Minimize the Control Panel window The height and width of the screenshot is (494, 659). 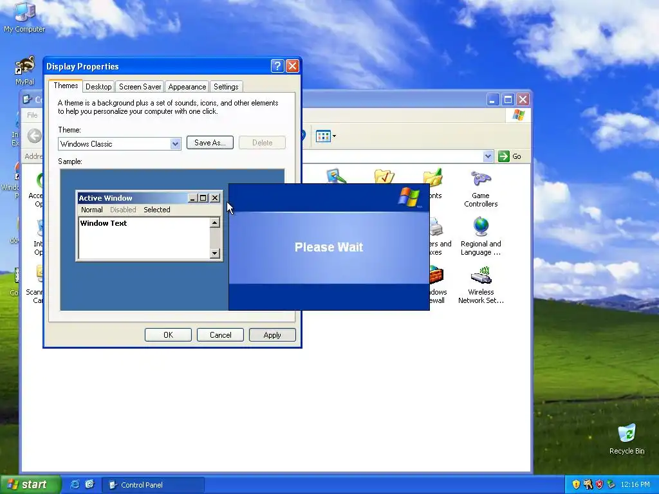(x=492, y=100)
